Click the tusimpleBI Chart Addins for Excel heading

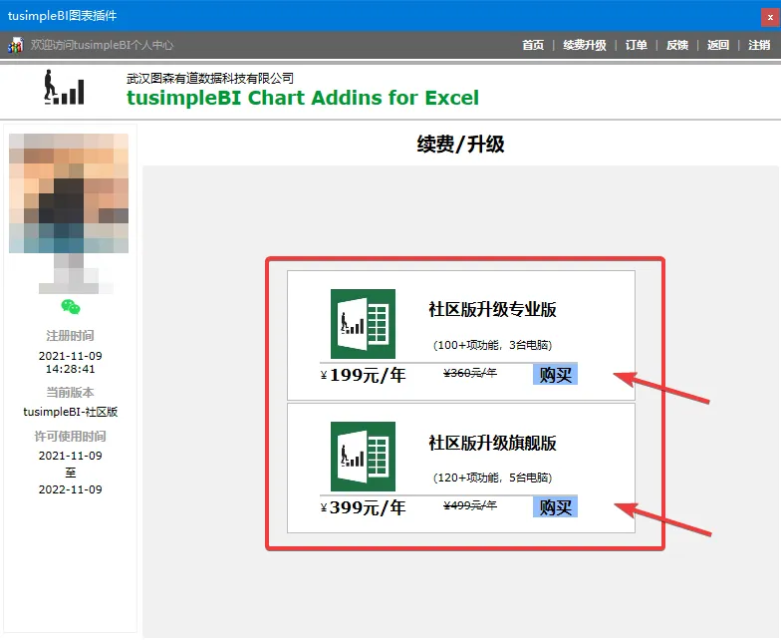pyautogui.click(x=303, y=98)
